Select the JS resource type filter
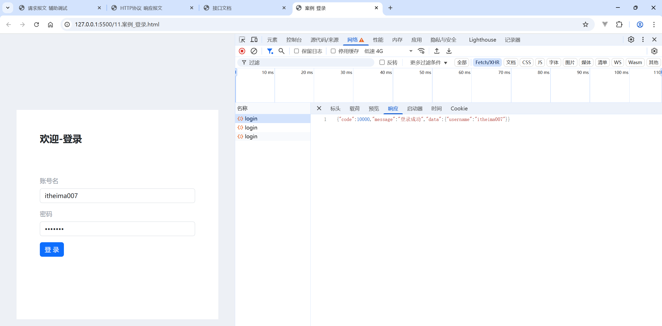 pyautogui.click(x=540, y=62)
